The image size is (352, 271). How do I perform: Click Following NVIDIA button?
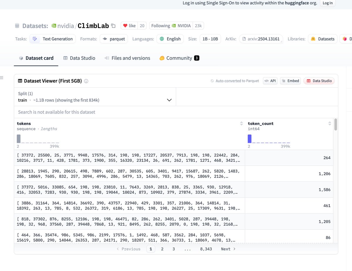[x=171, y=26]
